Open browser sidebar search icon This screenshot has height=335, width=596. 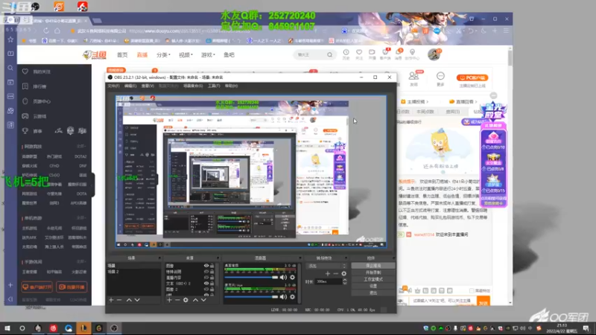coord(10,68)
